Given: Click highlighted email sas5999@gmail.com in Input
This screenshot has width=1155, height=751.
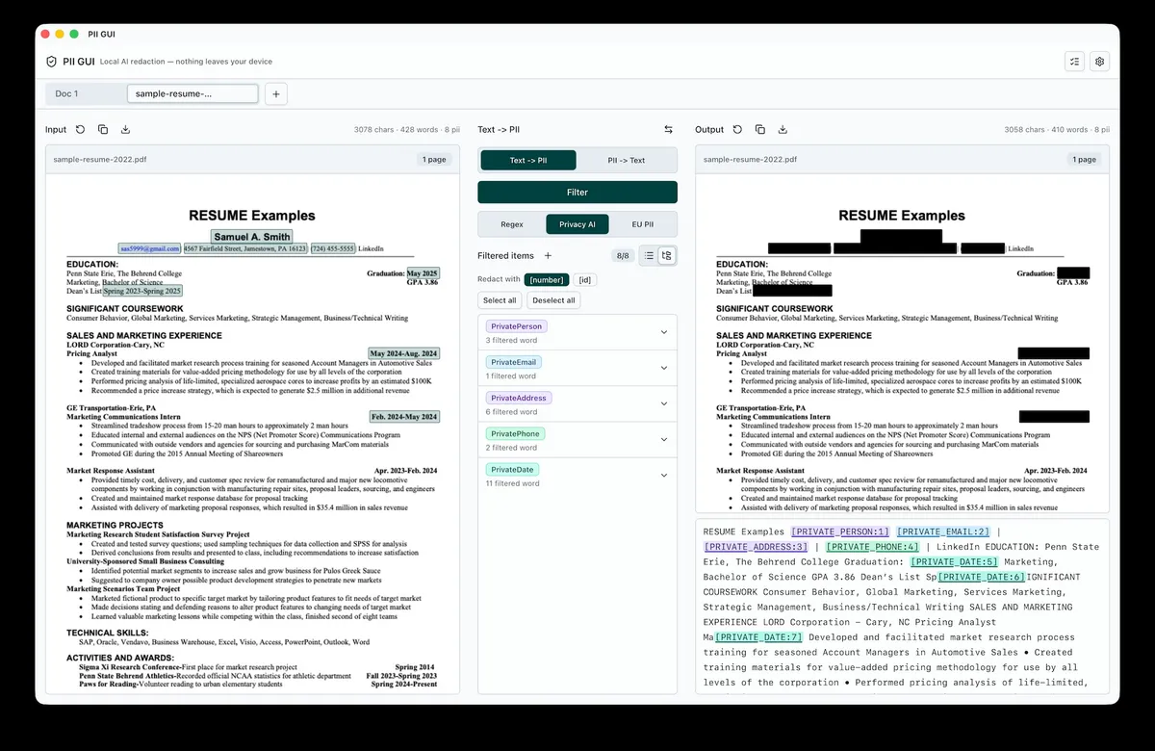Looking at the screenshot, I should (x=149, y=248).
